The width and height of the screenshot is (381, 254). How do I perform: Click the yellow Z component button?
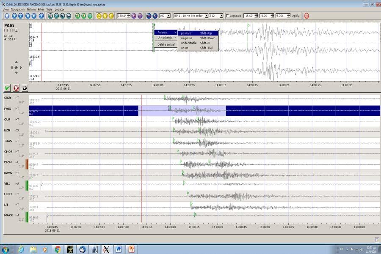(99, 16)
